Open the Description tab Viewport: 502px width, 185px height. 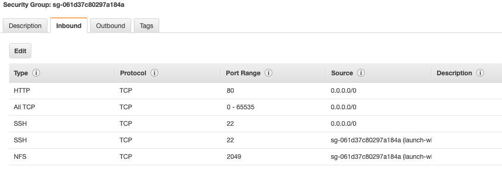25,26
